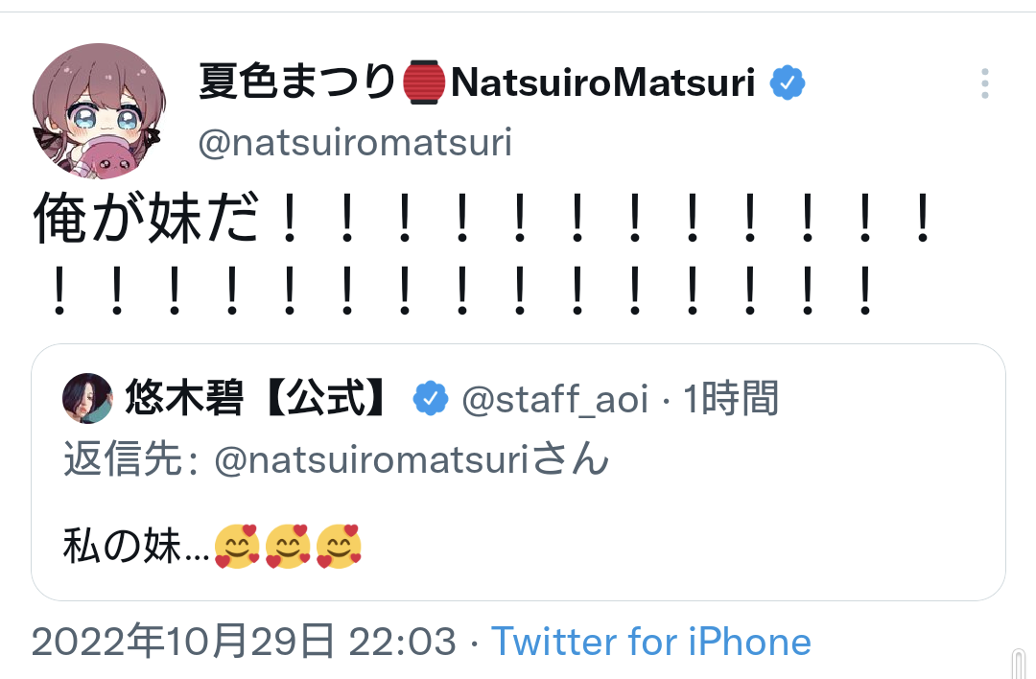Click the first heart-face emoji in quoted tweet
The image size is (1036, 679).
click(x=236, y=548)
